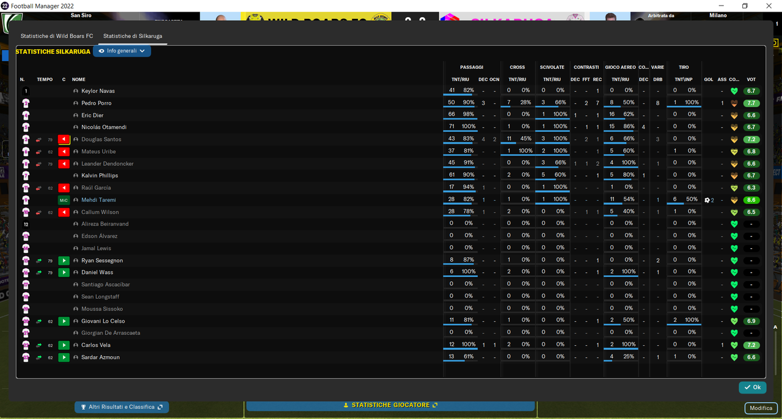Screen dimensions: 782x419
Task: Click the condition heart icon for Mehdi Taremi
Action: click(734, 200)
